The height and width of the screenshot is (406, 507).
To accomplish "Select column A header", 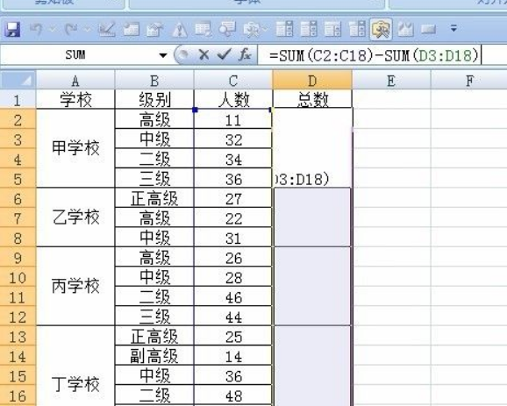I will tap(75, 80).
